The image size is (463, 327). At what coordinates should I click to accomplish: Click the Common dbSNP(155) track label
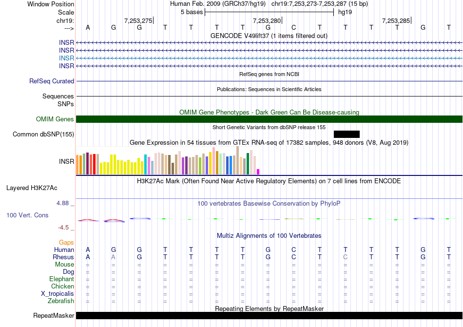coord(43,134)
